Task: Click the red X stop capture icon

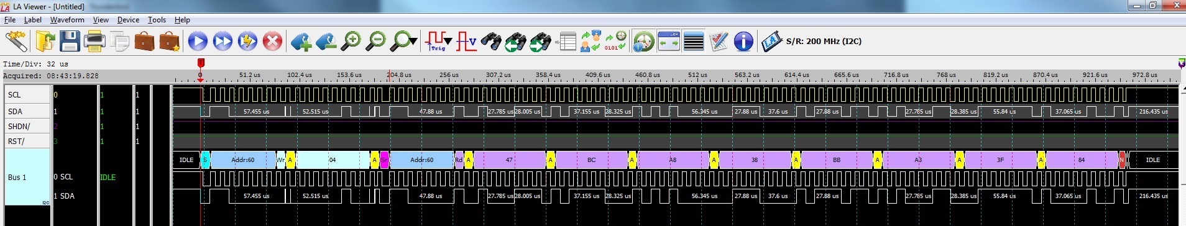Action: click(x=272, y=42)
